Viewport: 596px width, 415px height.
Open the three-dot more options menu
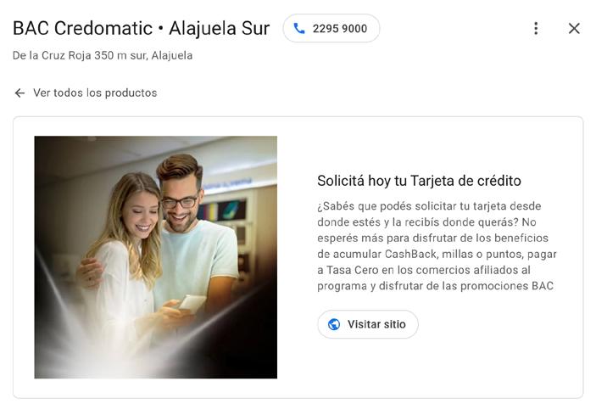click(536, 29)
